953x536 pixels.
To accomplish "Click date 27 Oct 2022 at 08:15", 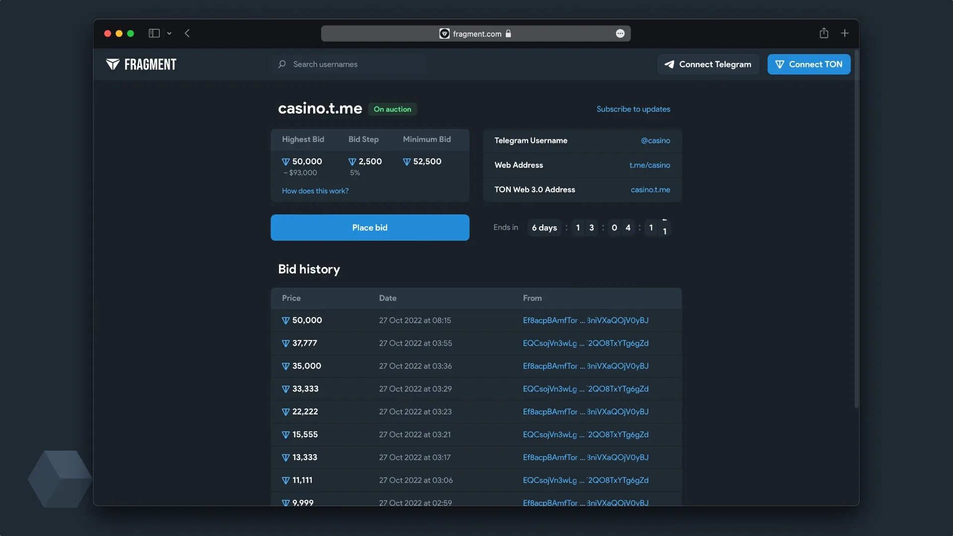I will pos(415,321).
